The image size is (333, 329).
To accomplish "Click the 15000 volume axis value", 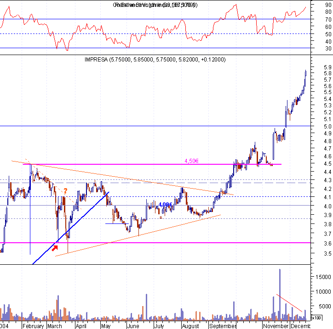I will 323,277.
